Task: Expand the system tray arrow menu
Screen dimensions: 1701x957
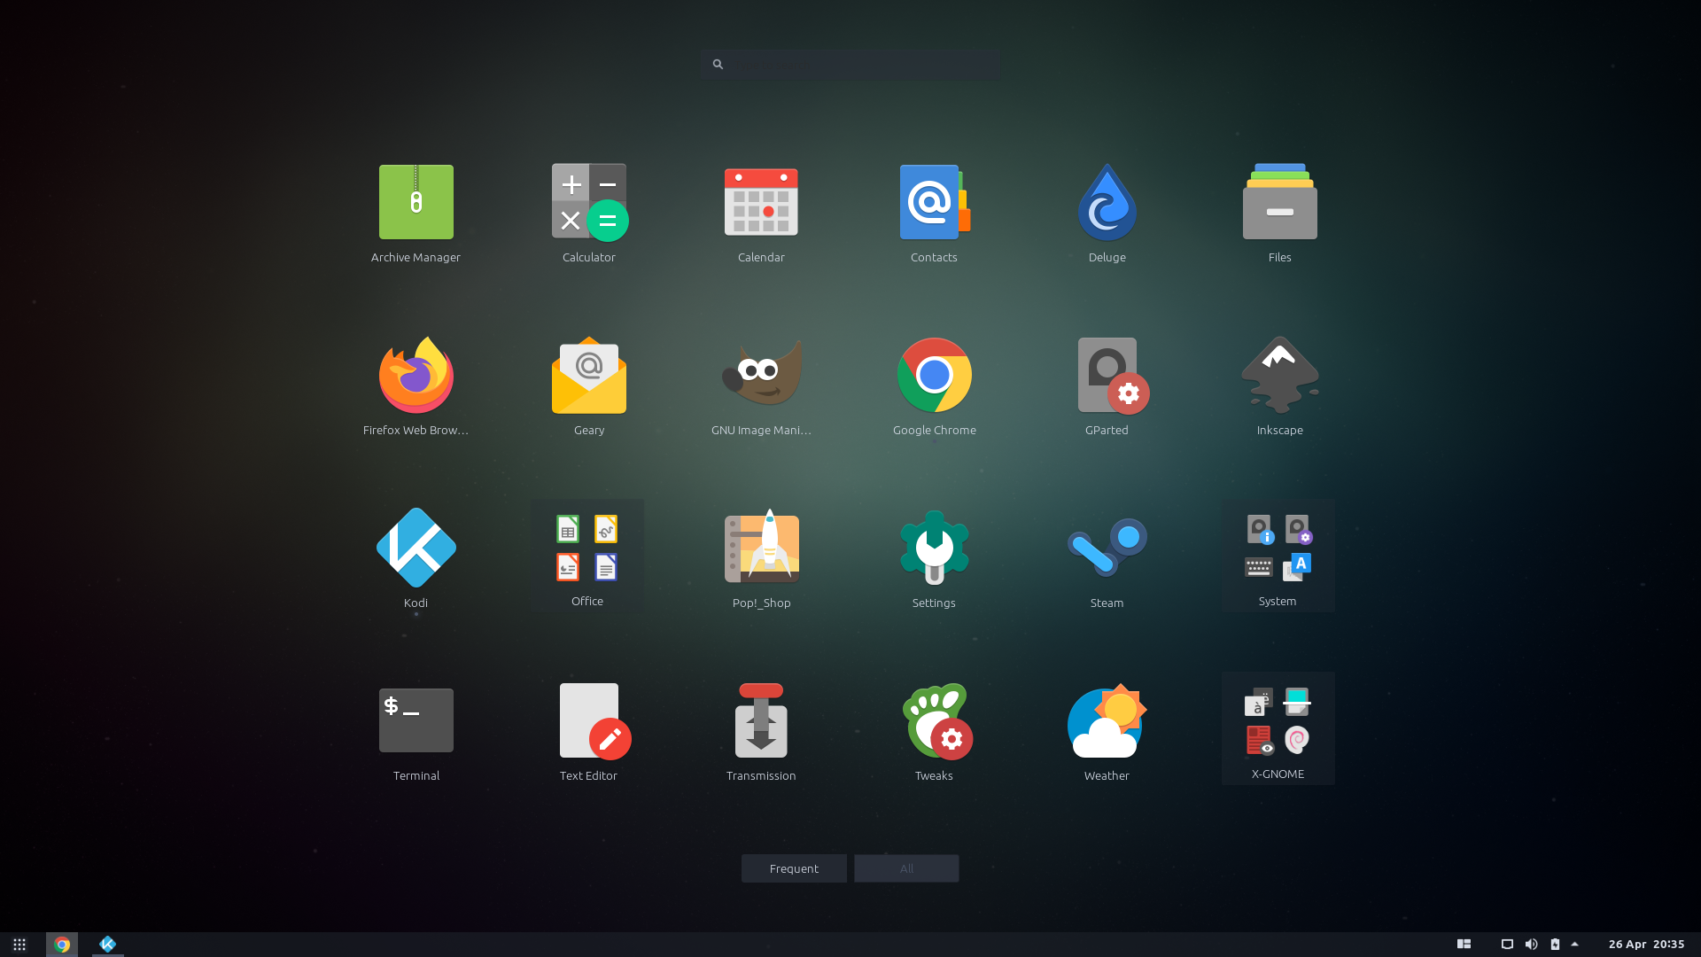Action: (x=1574, y=945)
